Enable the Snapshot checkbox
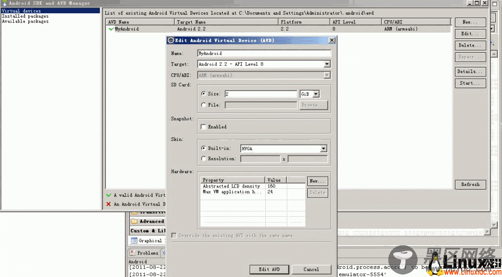 (203, 127)
